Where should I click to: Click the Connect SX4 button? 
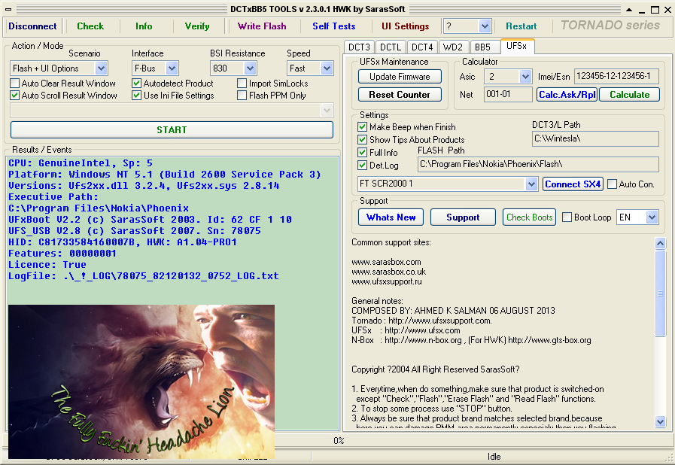point(573,184)
